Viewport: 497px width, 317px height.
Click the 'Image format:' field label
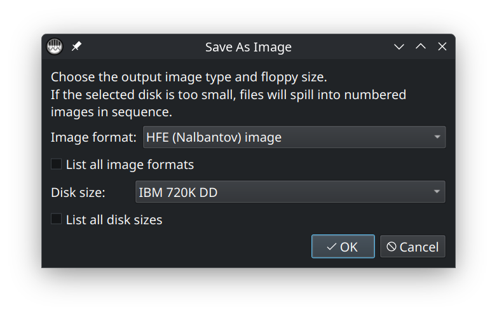93,137
